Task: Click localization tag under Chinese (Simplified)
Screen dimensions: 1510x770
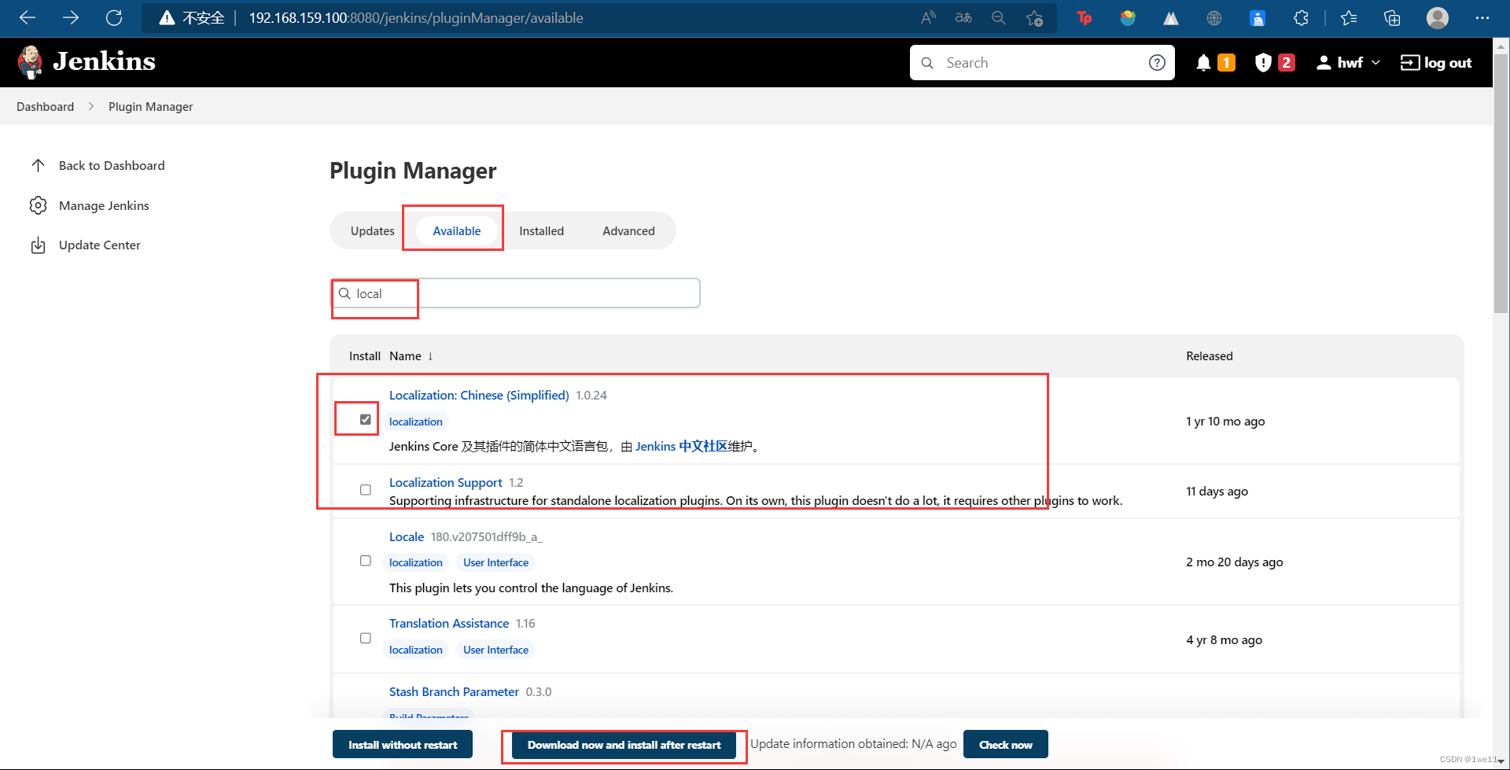Action: [415, 422]
